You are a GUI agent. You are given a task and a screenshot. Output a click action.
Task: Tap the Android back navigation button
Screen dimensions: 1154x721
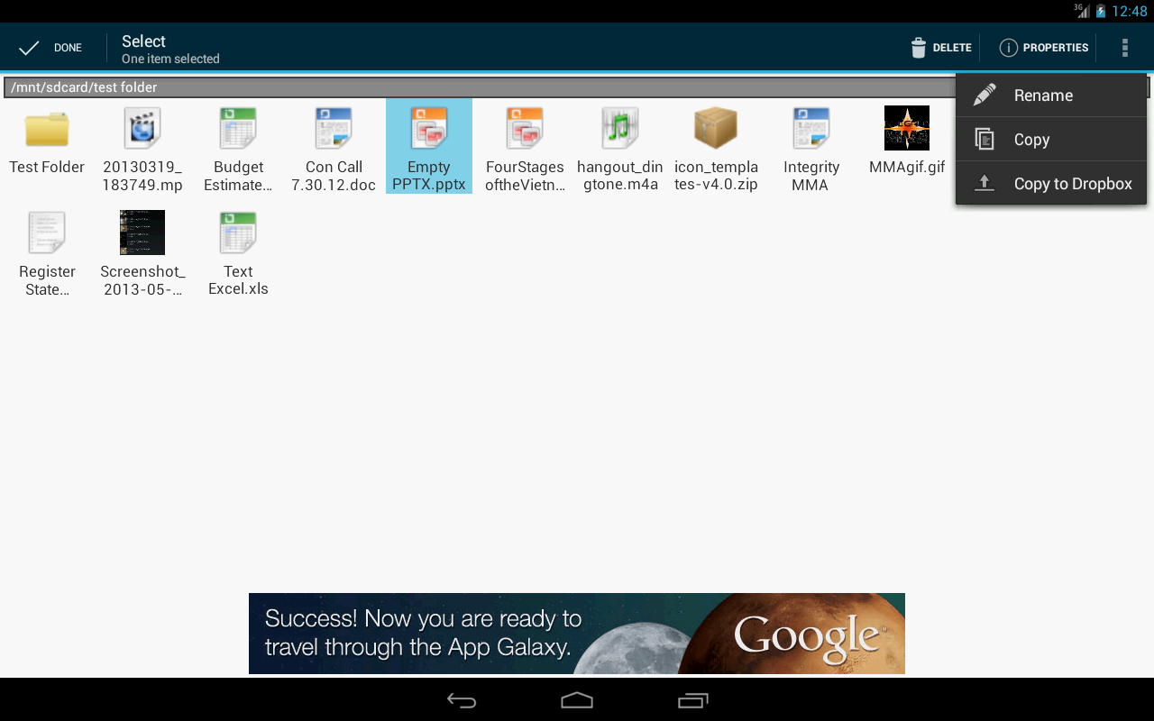[462, 700]
